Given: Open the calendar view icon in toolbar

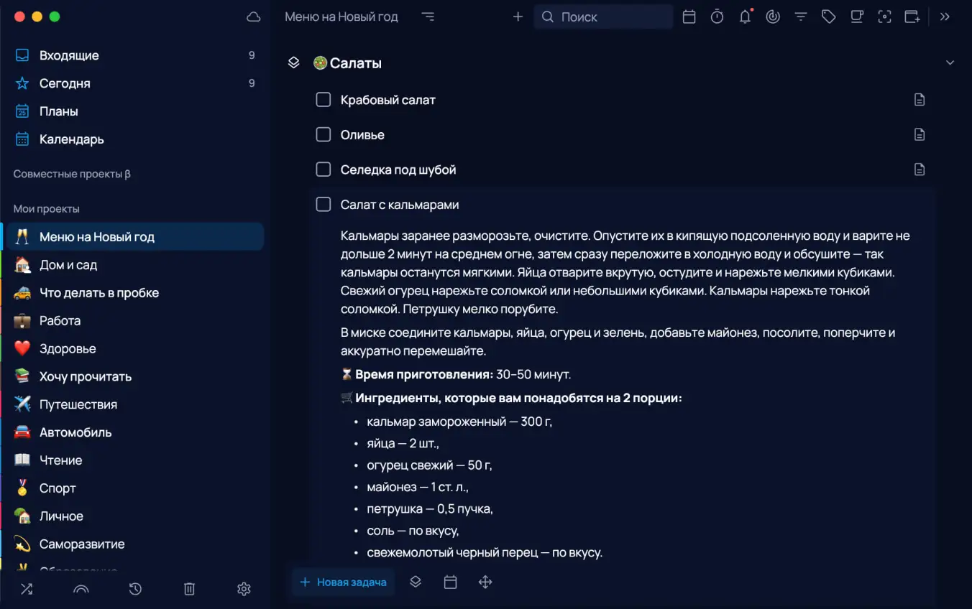Looking at the screenshot, I should 689,16.
